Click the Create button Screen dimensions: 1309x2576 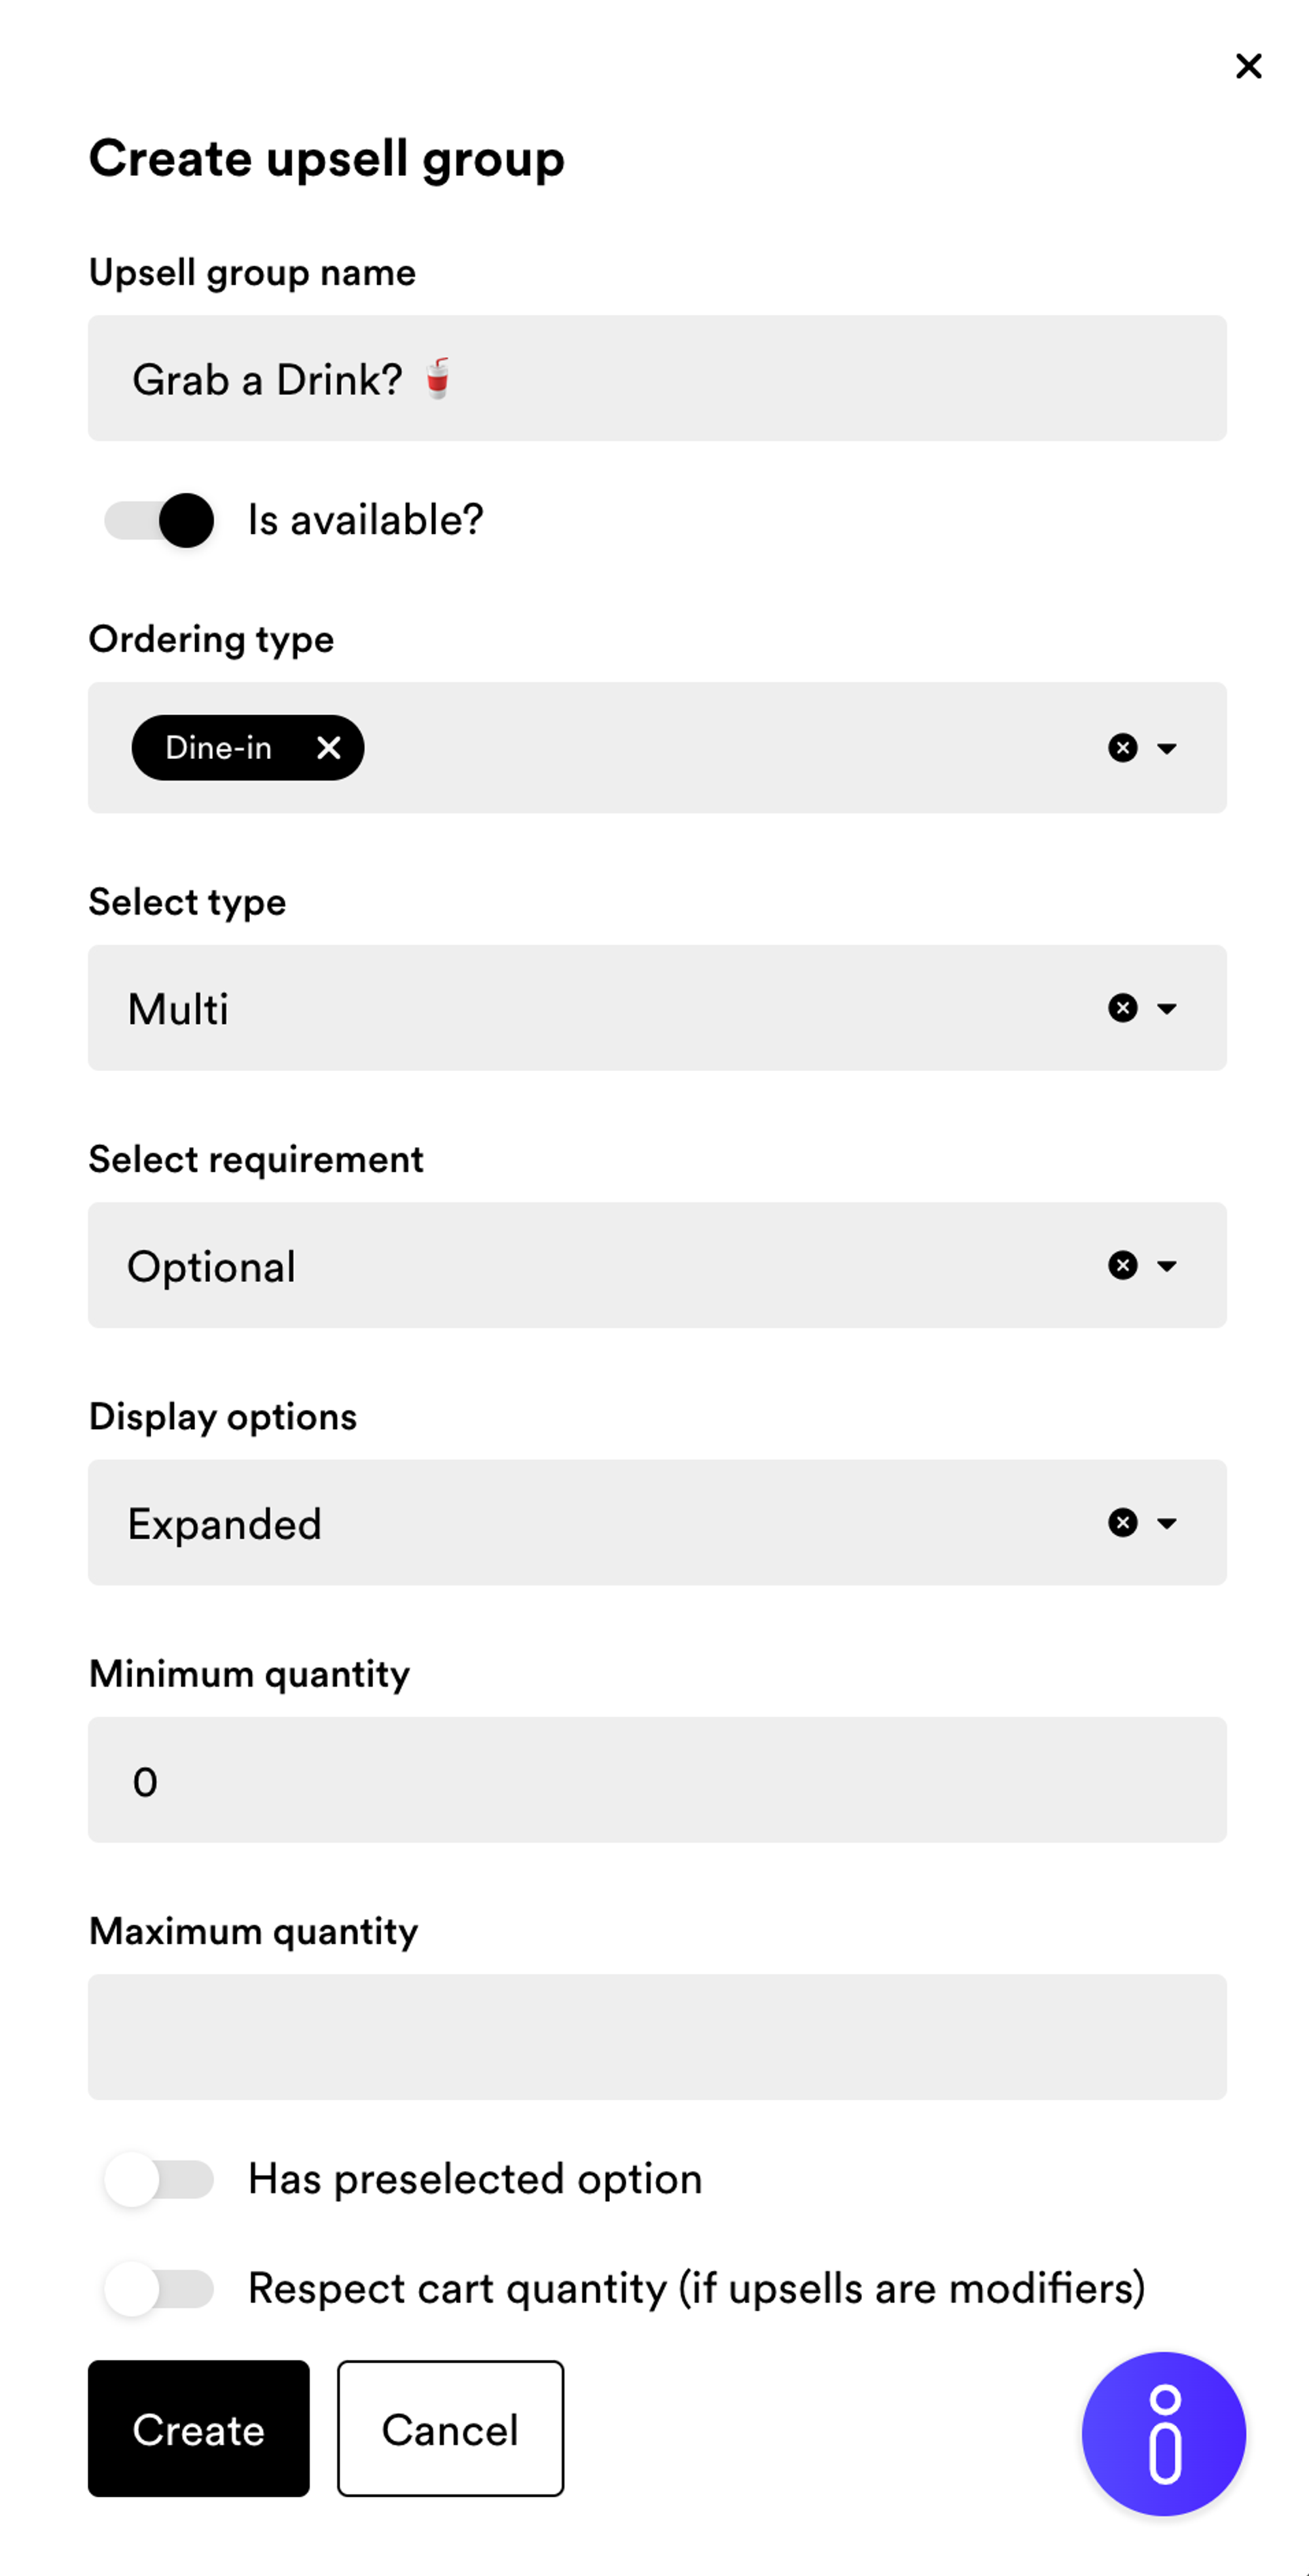click(x=198, y=2428)
